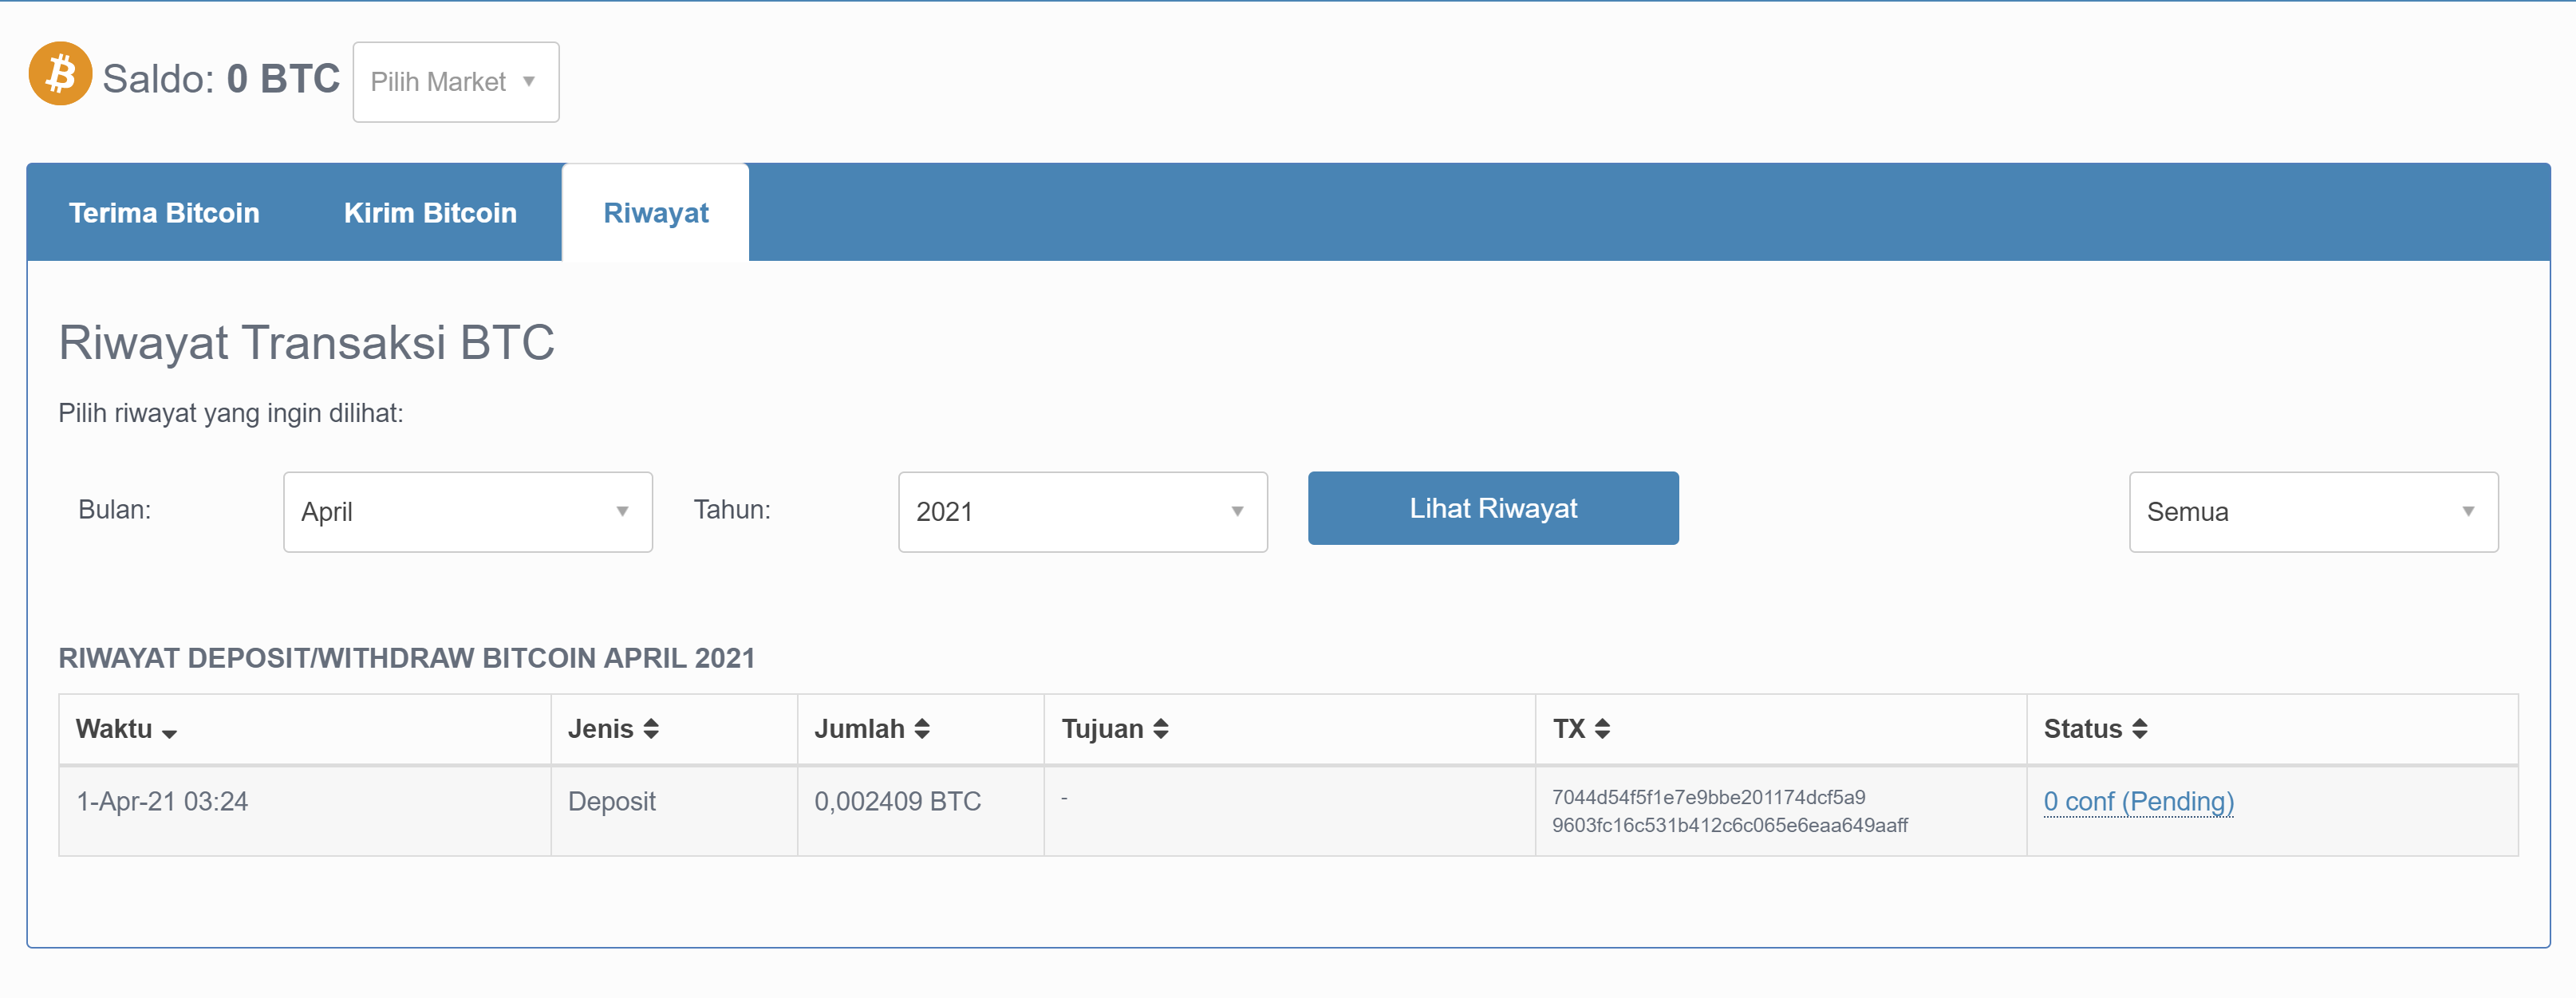
Task: Switch to the Kirim Bitcoin tab
Action: pyautogui.click(x=430, y=213)
